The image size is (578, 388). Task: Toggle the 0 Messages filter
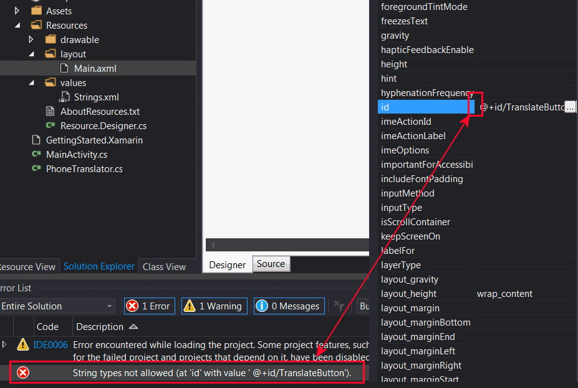point(289,306)
